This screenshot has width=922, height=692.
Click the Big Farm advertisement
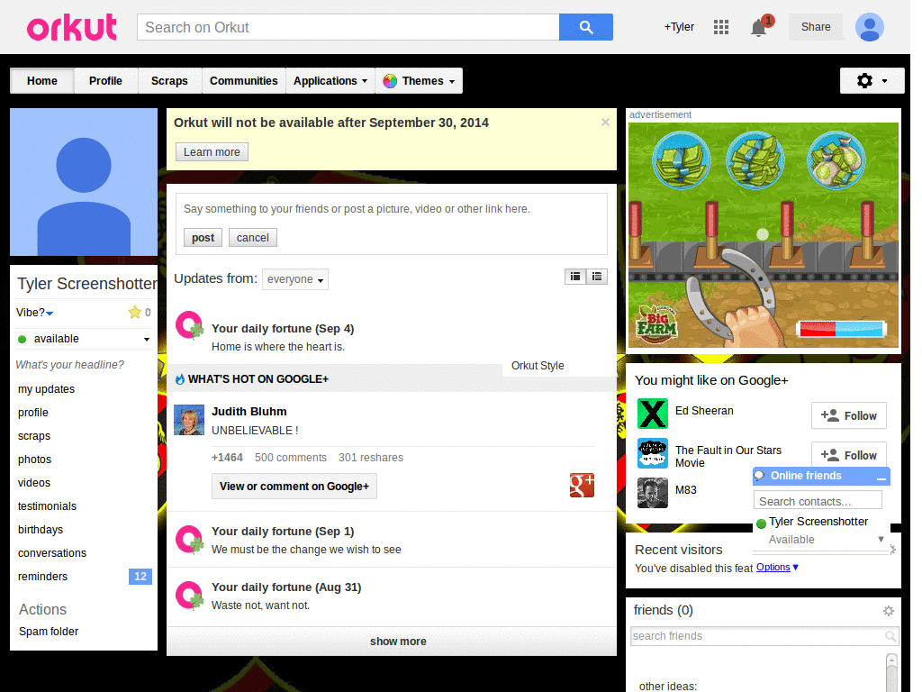[x=764, y=235]
